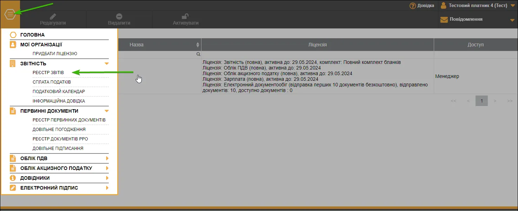
Task: Click the Доступ column header
Action: 476,45
